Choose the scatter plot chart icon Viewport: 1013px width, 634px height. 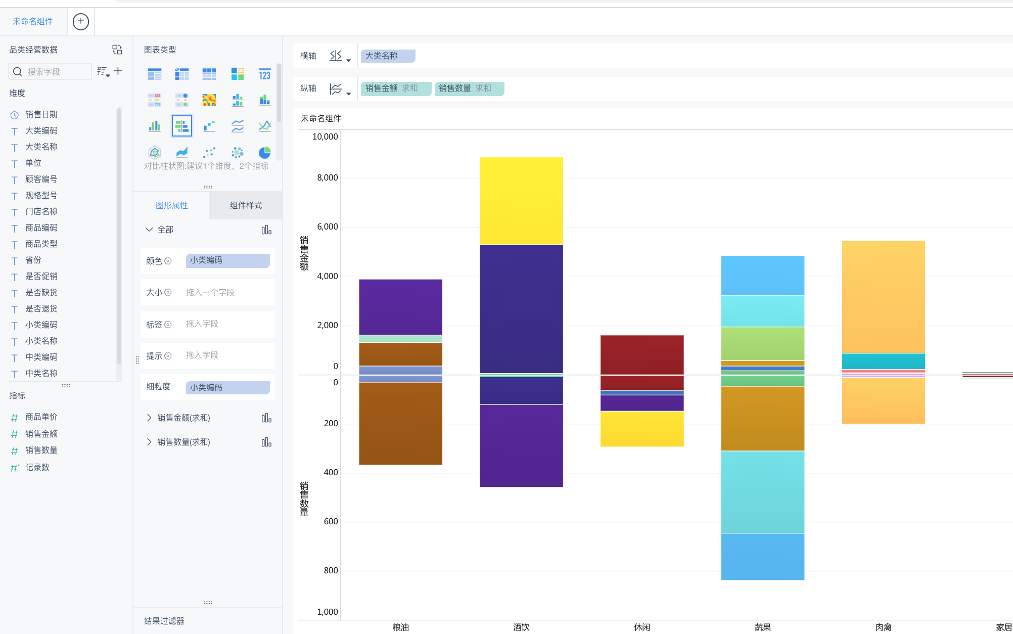pyautogui.click(x=209, y=152)
